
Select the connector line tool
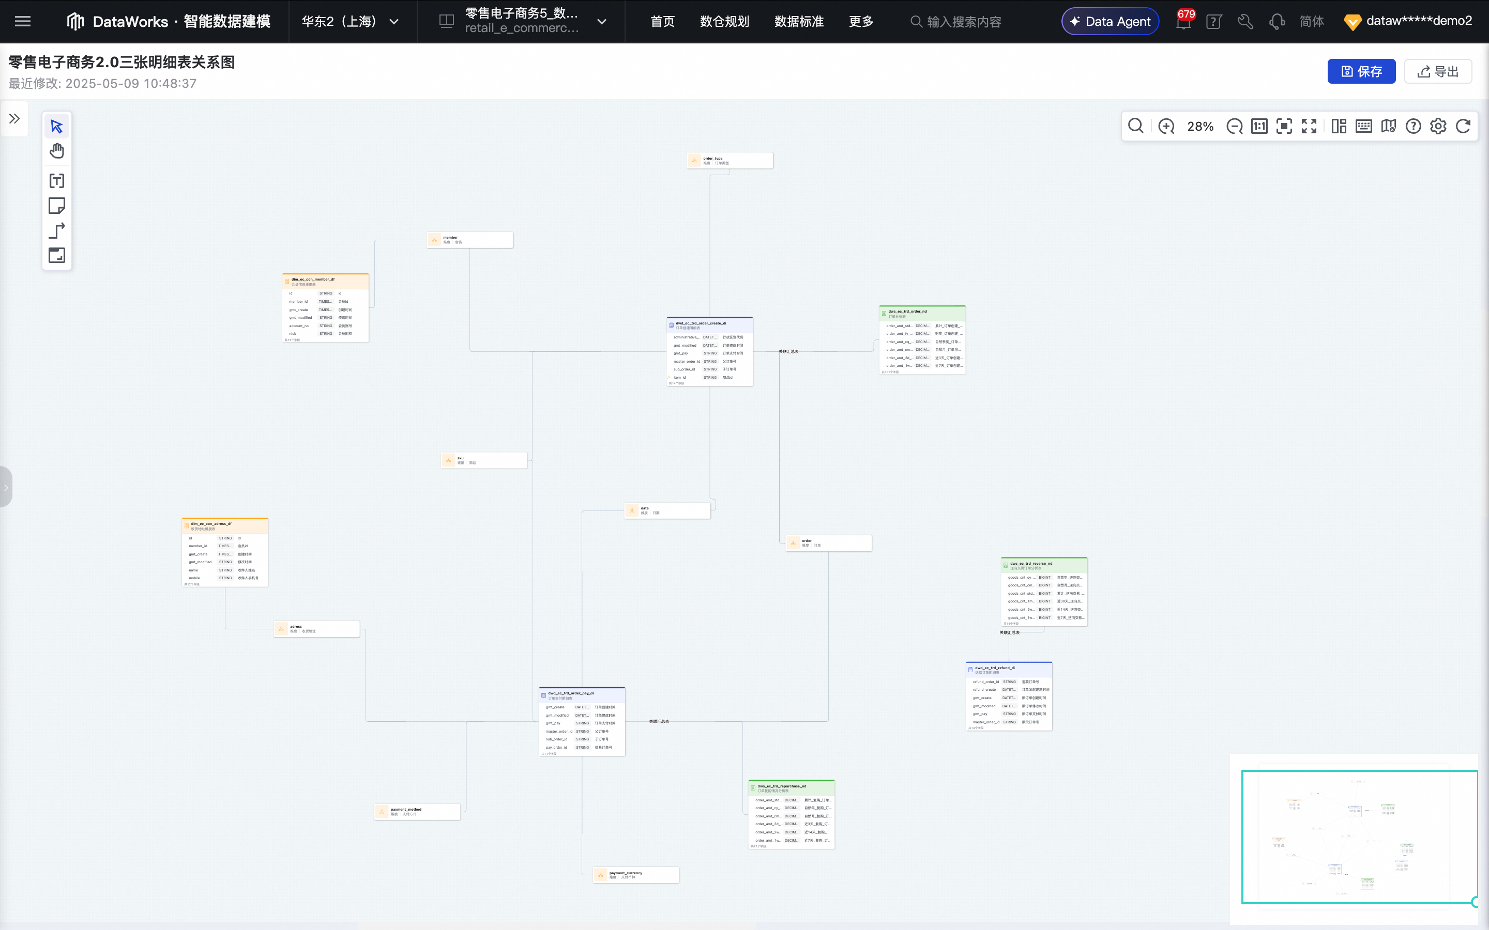(x=56, y=230)
